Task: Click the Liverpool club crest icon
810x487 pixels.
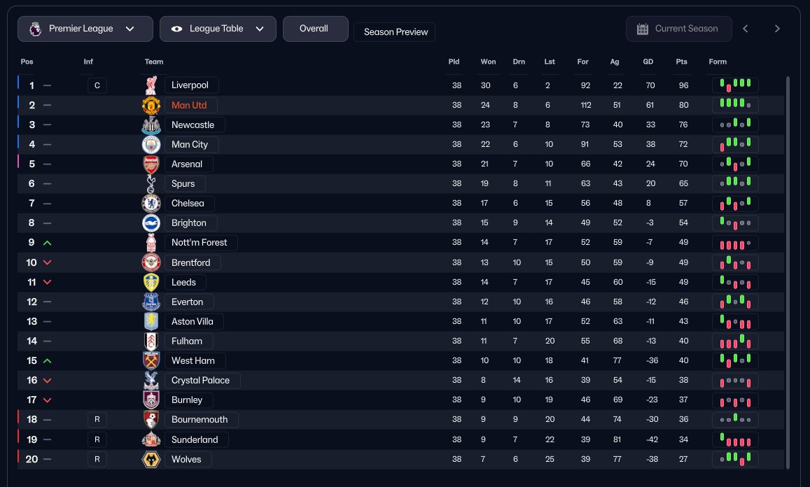Action: point(151,85)
